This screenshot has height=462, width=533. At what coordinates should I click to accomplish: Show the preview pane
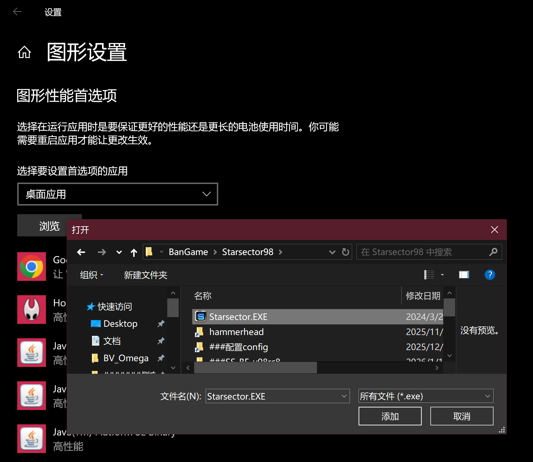point(464,275)
